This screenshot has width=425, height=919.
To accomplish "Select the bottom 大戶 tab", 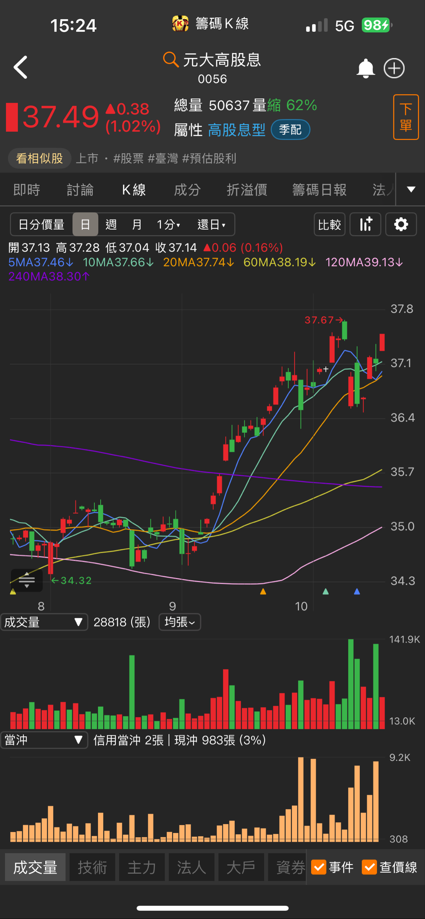I will pos(241,867).
